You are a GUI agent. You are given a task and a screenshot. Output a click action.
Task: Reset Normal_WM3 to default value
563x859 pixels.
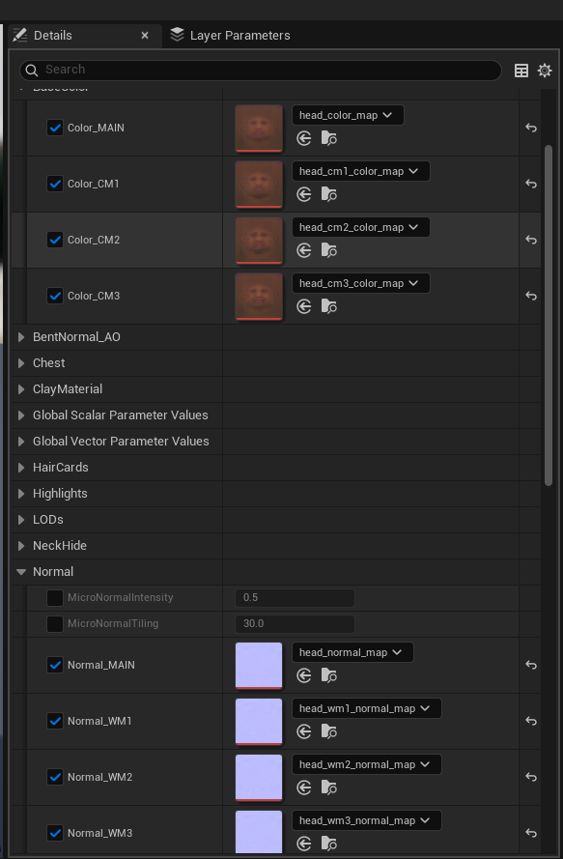pos(531,832)
